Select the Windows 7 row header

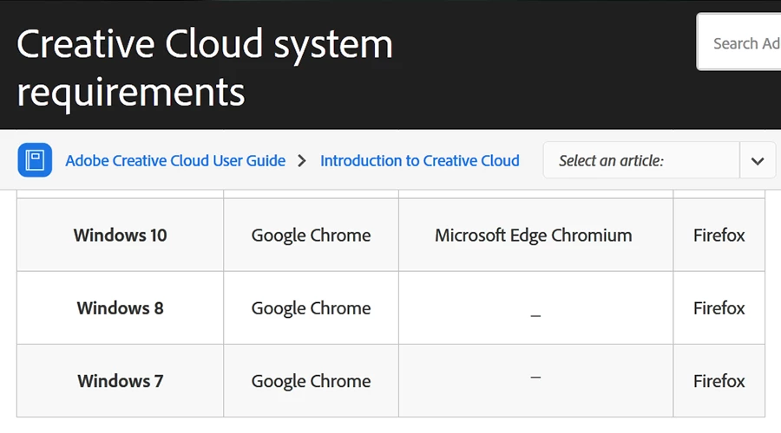point(121,380)
